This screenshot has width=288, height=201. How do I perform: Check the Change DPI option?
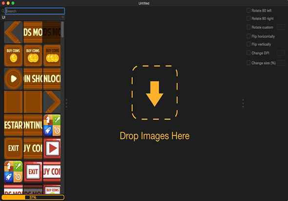(248, 53)
